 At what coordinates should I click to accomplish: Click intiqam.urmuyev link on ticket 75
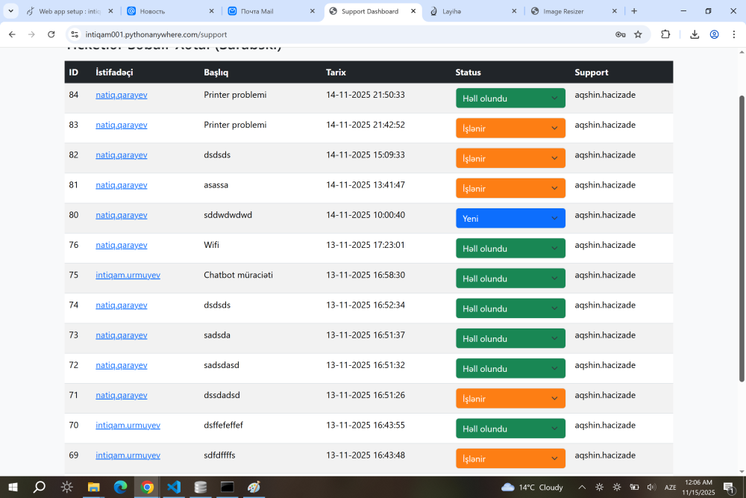[x=128, y=275]
